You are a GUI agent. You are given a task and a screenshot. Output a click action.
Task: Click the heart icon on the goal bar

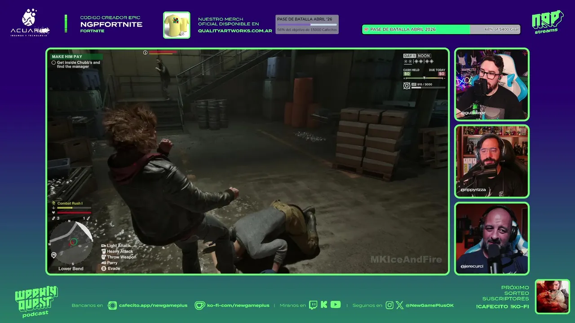click(x=367, y=29)
